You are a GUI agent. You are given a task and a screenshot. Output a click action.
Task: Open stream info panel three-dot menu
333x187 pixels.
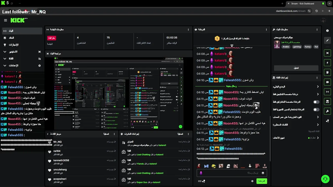coord(317,30)
